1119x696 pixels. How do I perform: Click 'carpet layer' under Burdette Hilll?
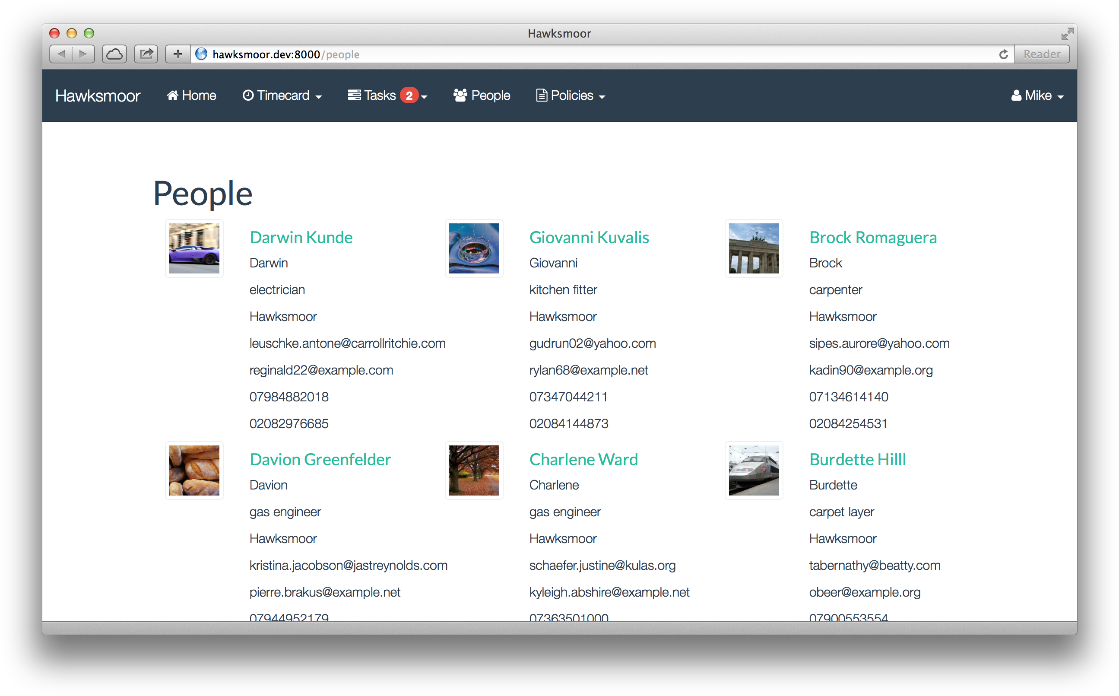842,512
